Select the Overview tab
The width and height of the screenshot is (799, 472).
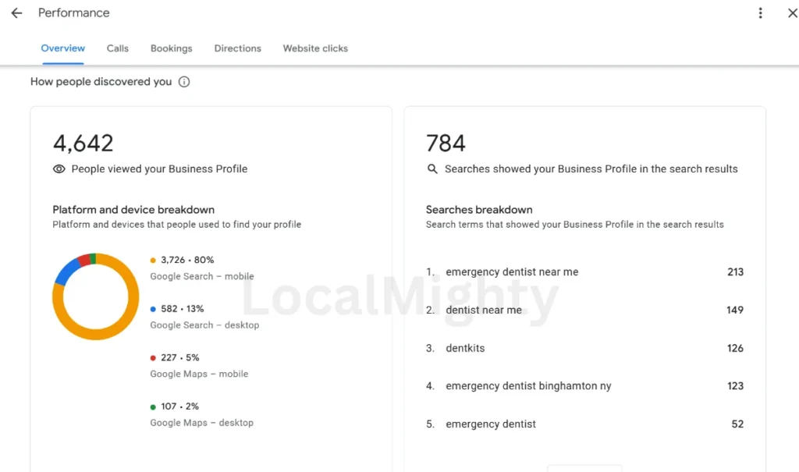tap(63, 48)
